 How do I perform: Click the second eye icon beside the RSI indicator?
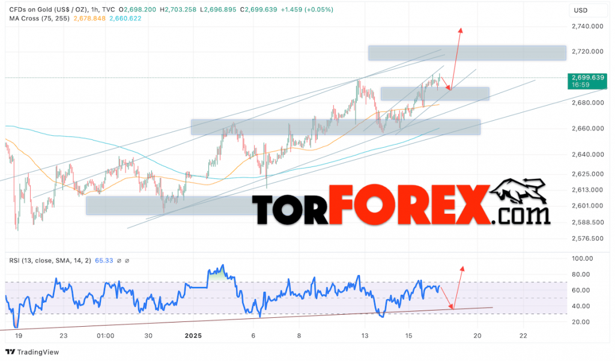(x=127, y=260)
